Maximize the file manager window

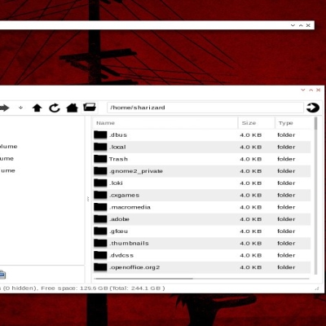point(311,90)
